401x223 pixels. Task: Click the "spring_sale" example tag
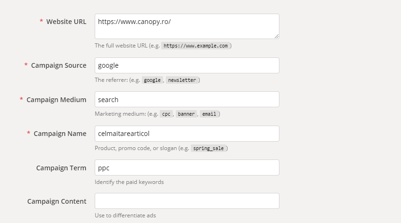pyautogui.click(x=209, y=148)
